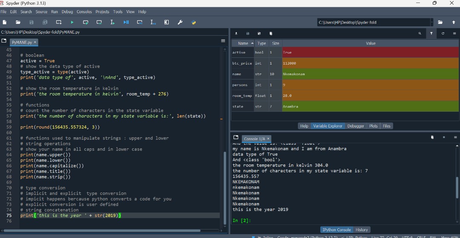Open the PYTHONPATH manager Python icon

[194, 22]
